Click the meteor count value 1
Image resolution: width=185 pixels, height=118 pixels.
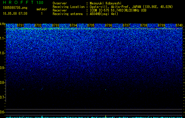42,14
